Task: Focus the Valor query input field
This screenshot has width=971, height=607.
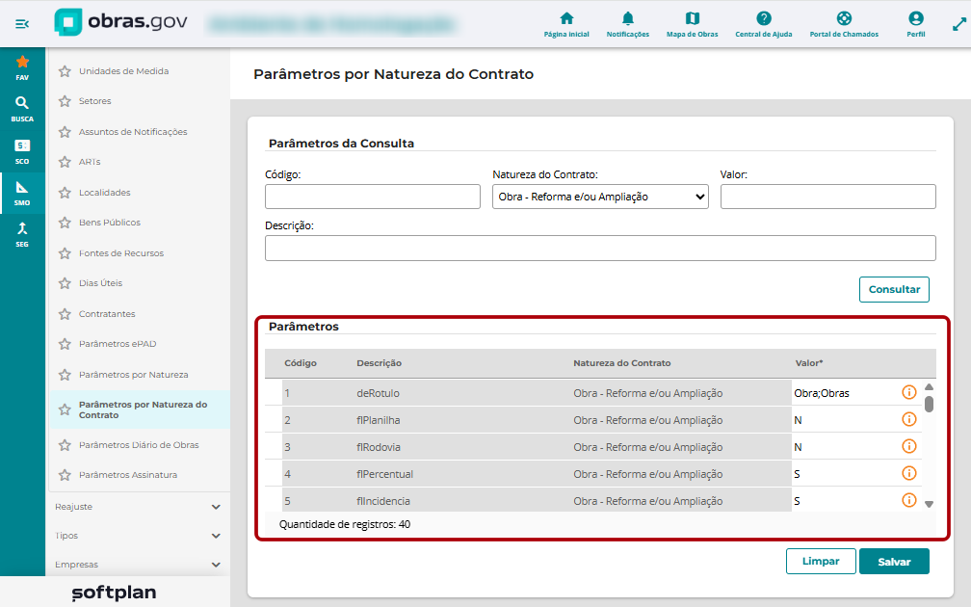Action: tap(828, 197)
